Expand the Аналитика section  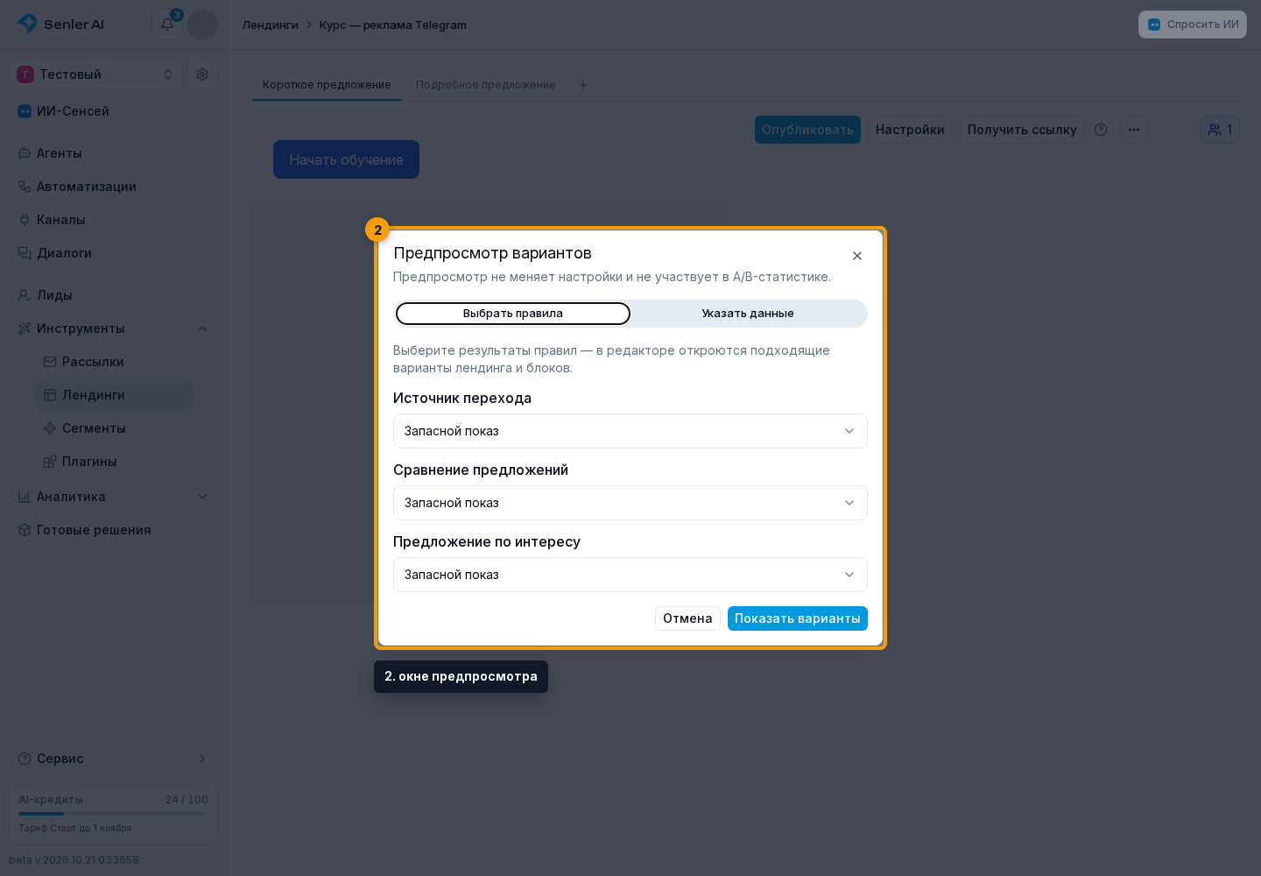[x=114, y=497]
